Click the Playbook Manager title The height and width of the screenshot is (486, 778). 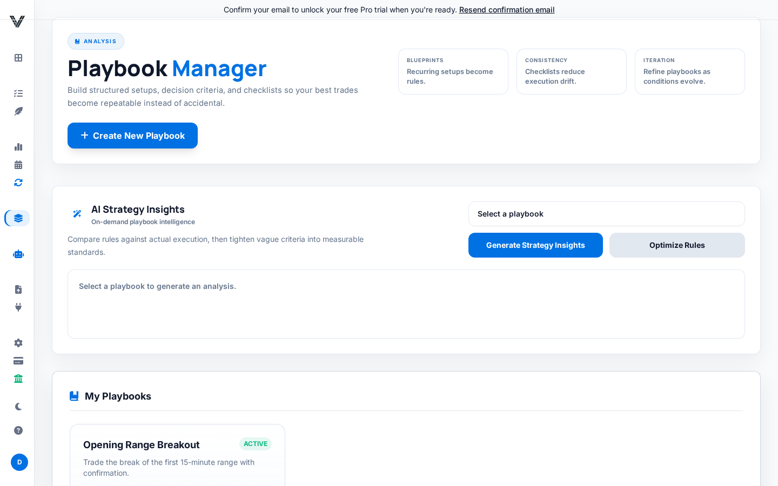(x=167, y=68)
